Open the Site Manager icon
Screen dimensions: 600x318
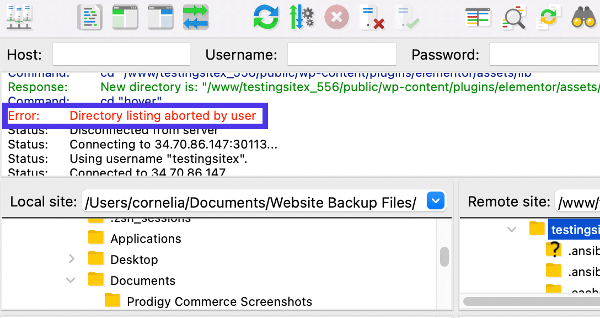tap(19, 17)
